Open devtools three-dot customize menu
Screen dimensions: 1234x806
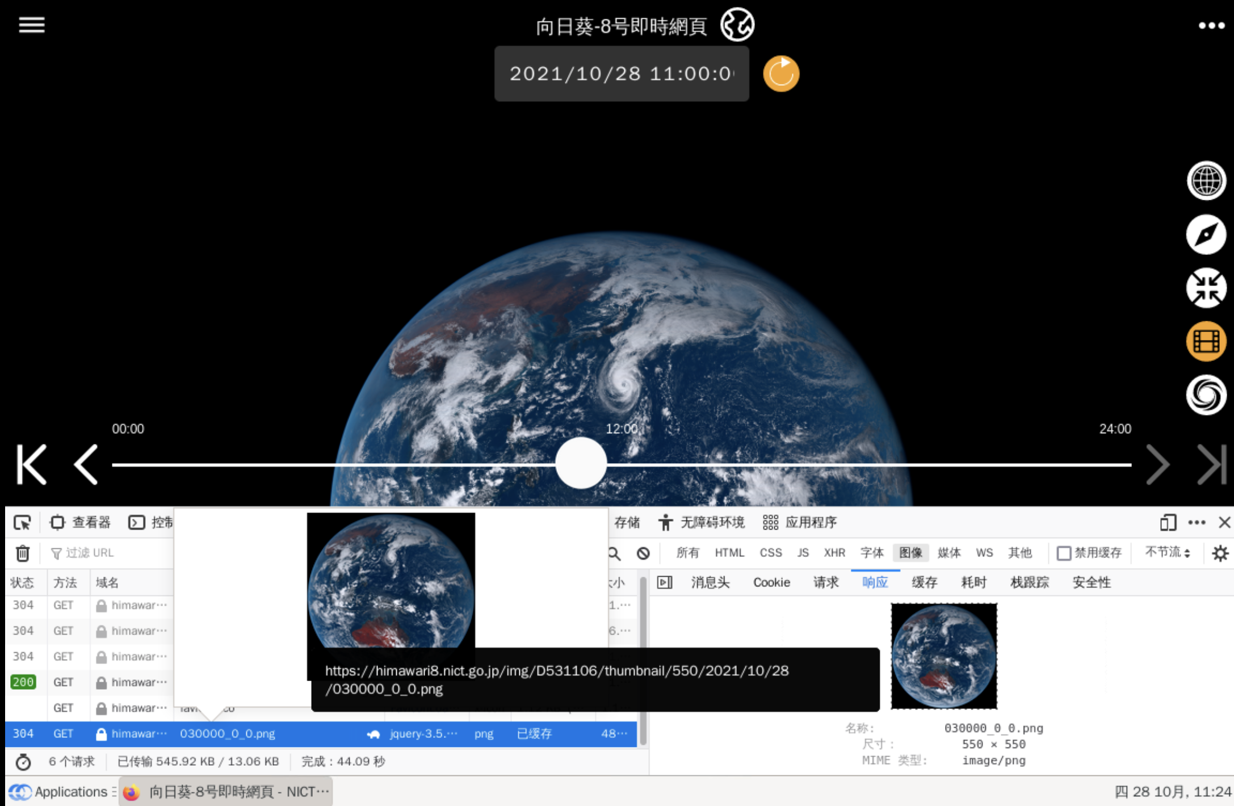[1197, 522]
